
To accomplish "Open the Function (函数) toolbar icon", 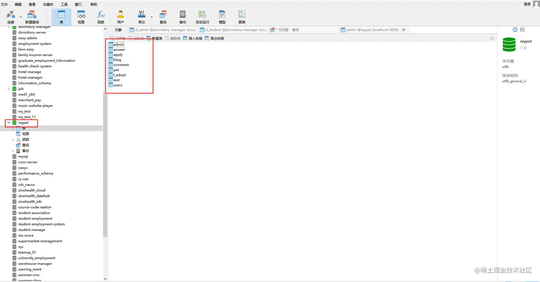I will point(101,14).
